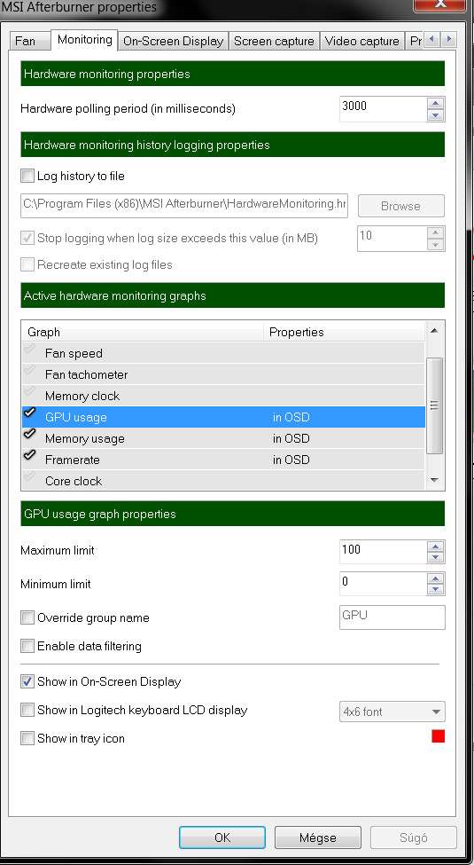This screenshot has height=865, width=474.
Task: Increase hardware polling period value
Action: (x=435, y=103)
